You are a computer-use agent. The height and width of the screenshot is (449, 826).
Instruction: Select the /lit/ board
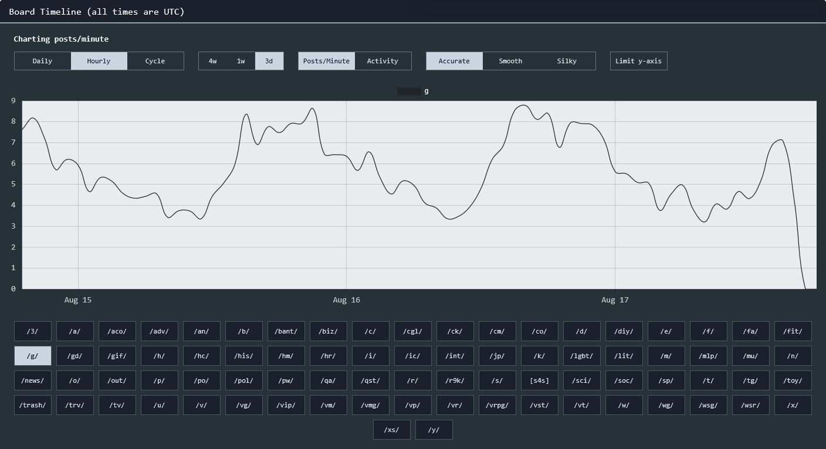(624, 356)
